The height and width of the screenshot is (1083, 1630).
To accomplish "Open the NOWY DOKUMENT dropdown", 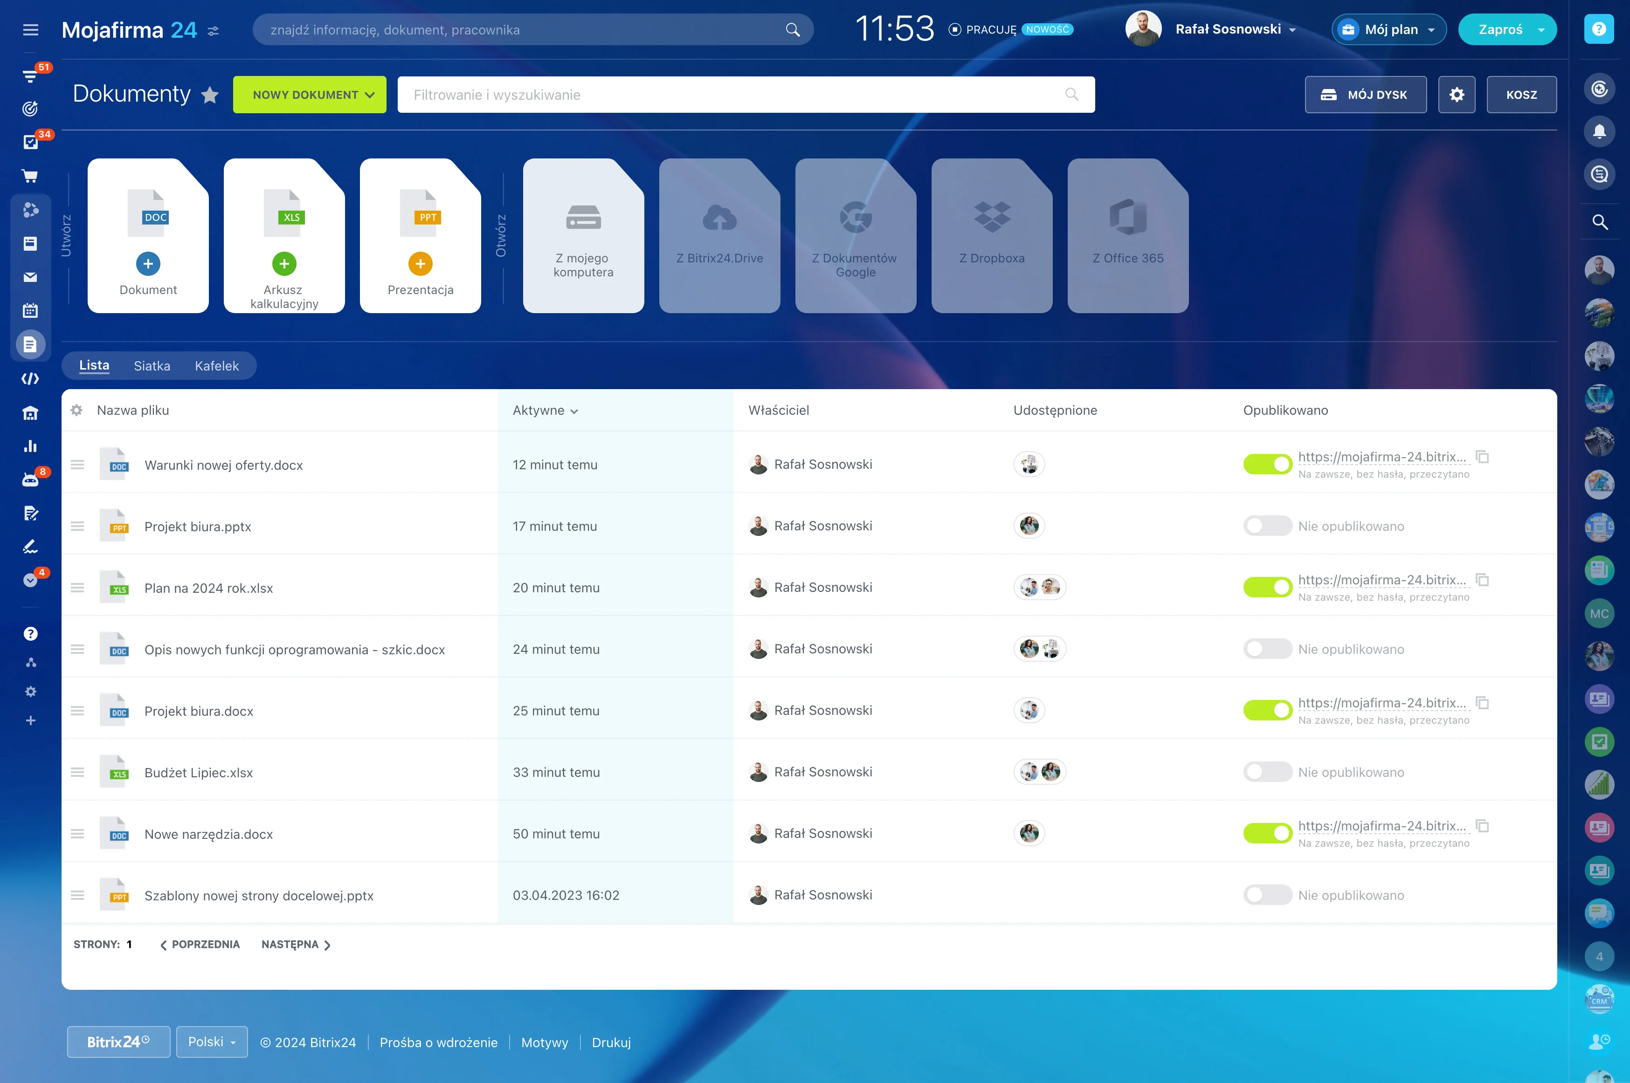I will 309,95.
